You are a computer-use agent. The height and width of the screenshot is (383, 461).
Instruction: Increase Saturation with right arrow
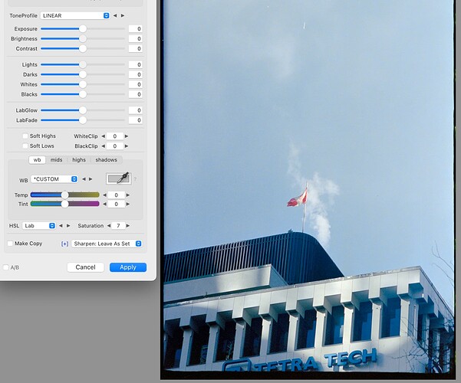click(x=128, y=225)
